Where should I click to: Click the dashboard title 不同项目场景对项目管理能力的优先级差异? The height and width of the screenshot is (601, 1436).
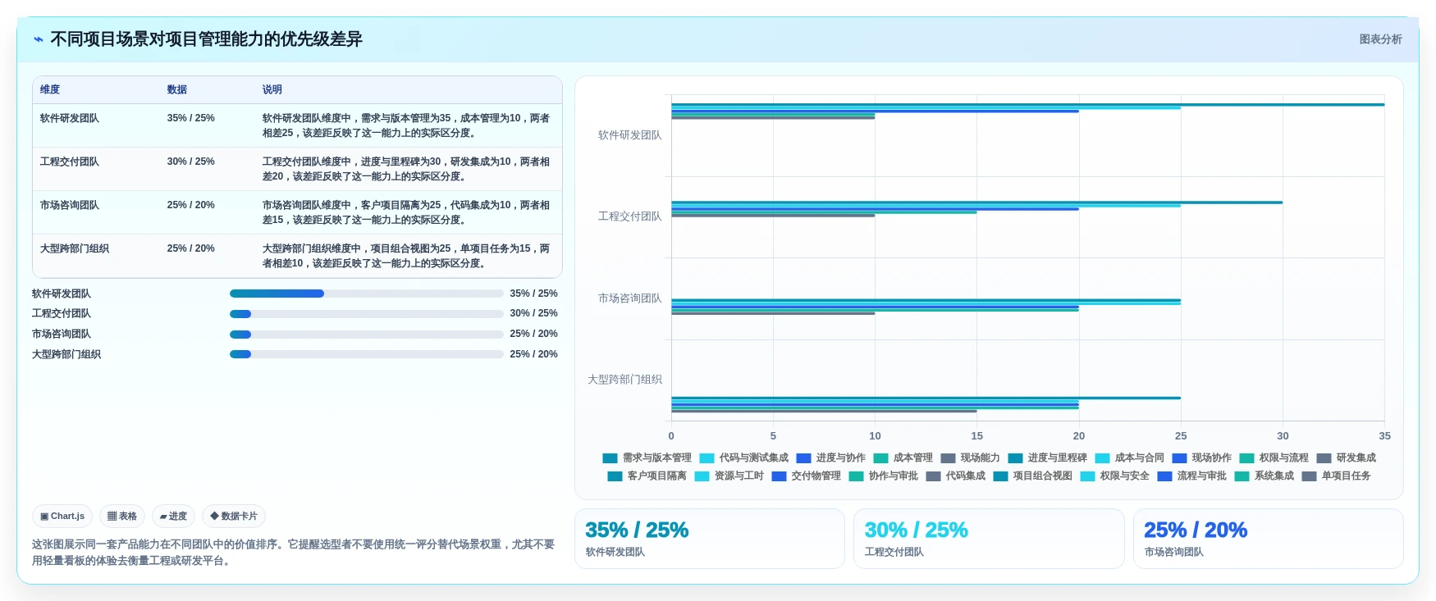(x=206, y=39)
